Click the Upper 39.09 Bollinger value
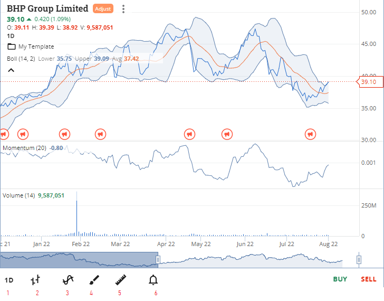 (x=92, y=59)
